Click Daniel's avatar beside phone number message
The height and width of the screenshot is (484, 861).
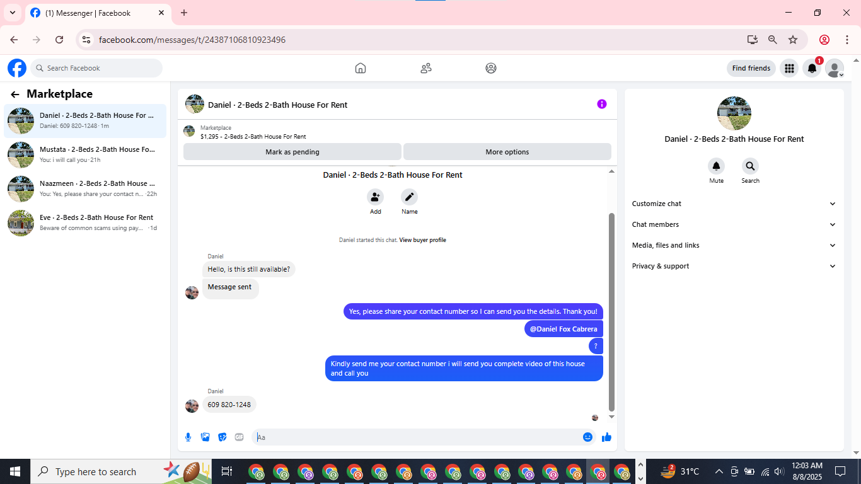click(192, 406)
